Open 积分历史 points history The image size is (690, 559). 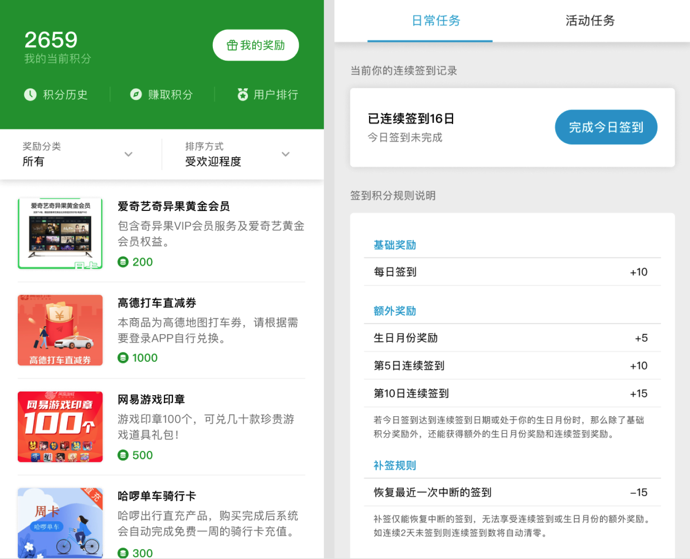[56, 95]
